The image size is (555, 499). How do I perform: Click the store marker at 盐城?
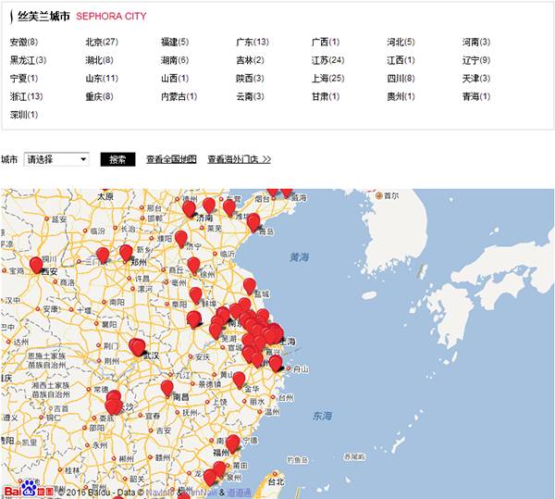249,286
